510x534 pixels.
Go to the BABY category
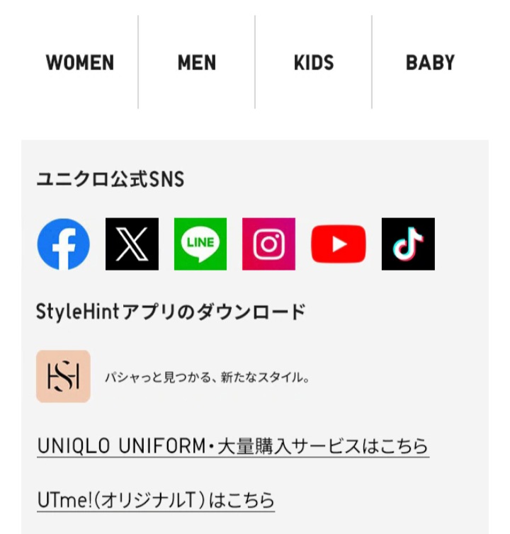430,62
